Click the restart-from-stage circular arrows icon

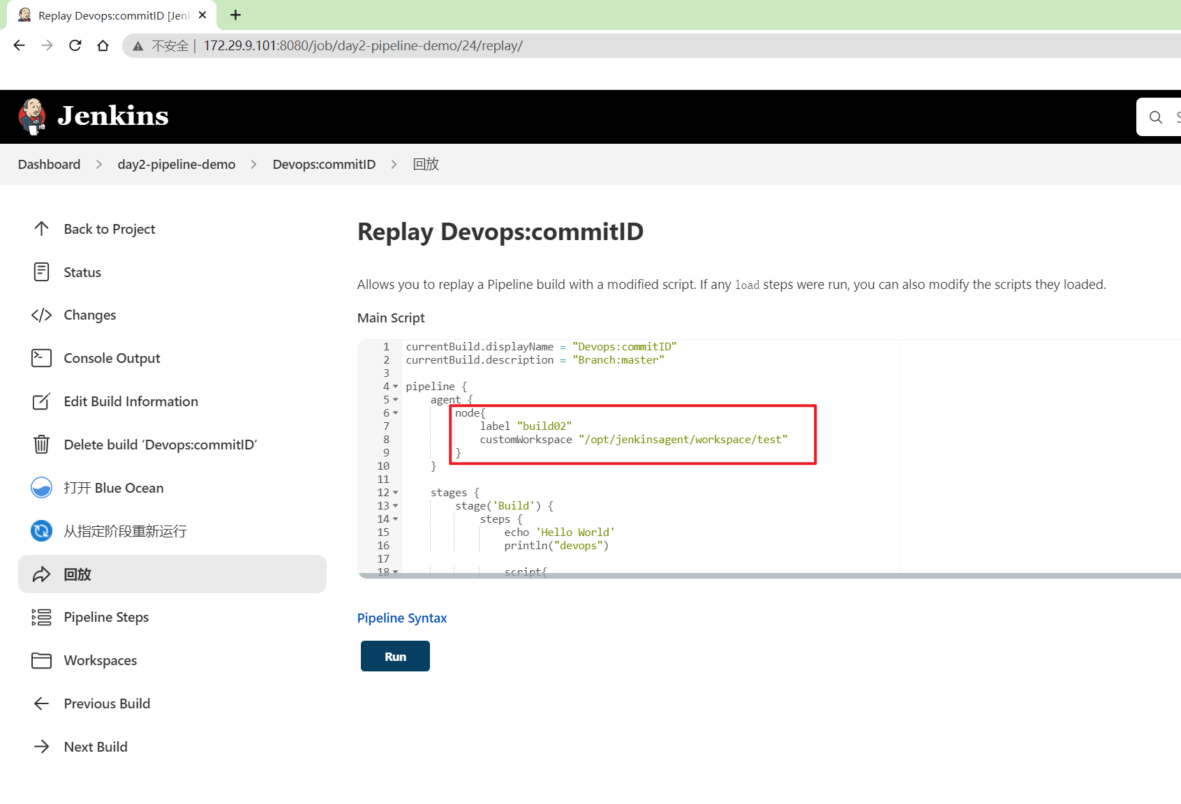[x=41, y=531]
